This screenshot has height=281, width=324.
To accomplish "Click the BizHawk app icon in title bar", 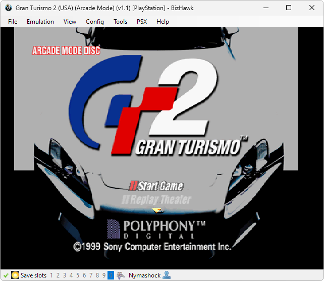I will tap(9, 8).
